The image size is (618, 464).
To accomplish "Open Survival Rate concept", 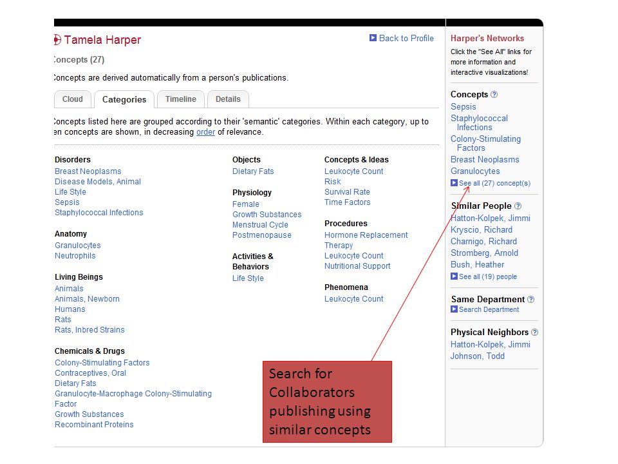I will (347, 192).
